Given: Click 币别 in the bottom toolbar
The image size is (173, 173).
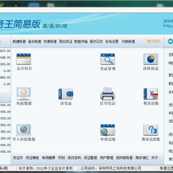Looking at the screenshot, I should click(x=62, y=158).
